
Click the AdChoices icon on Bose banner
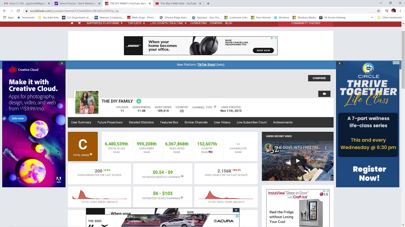(x=272, y=38)
